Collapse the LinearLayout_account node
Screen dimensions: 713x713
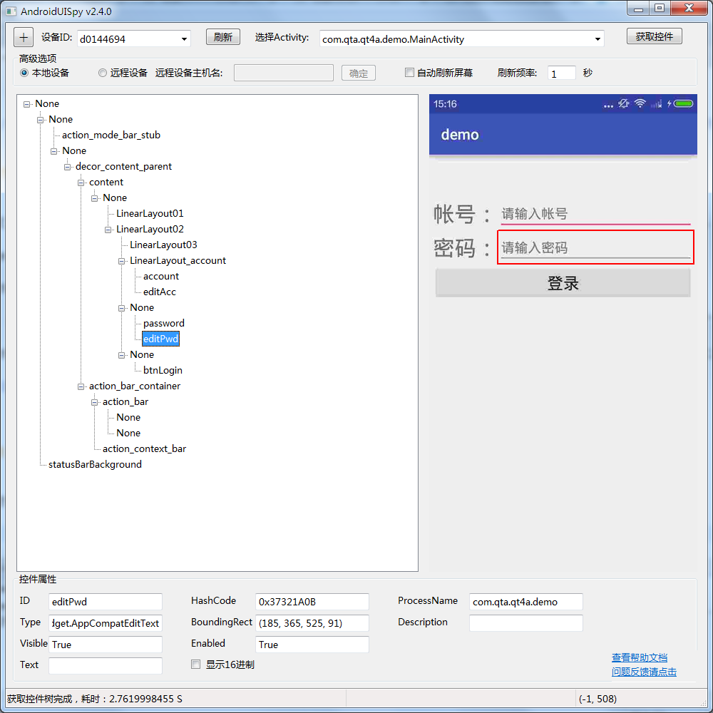coord(122,261)
